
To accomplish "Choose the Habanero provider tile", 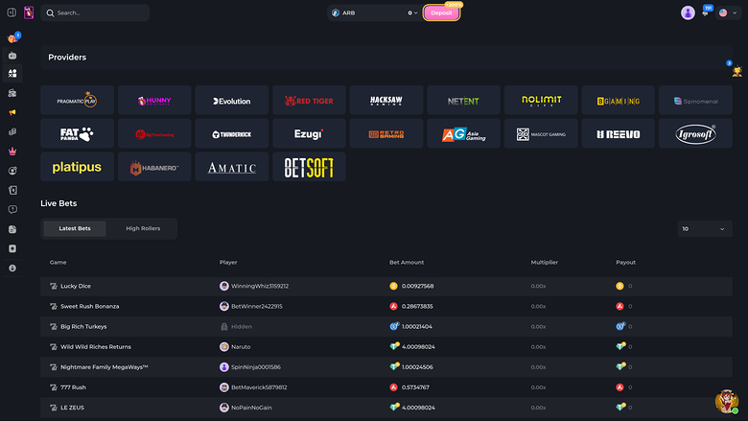I will [154, 167].
